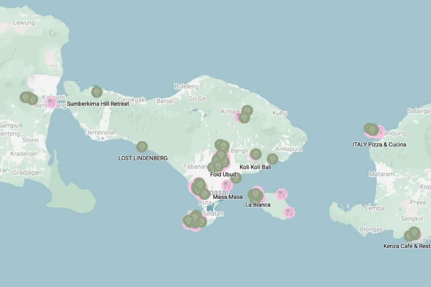Open the green pin above LOST LINDENBERG
Image resolution: width=431 pixels, height=287 pixels.
[142, 147]
